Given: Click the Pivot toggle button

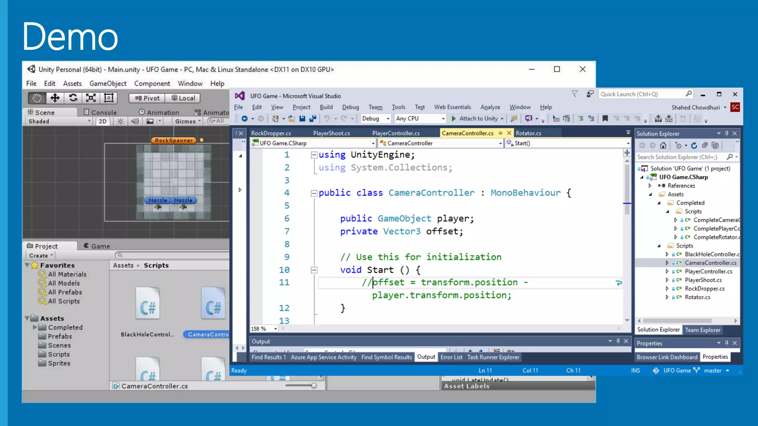Looking at the screenshot, I should (147, 98).
